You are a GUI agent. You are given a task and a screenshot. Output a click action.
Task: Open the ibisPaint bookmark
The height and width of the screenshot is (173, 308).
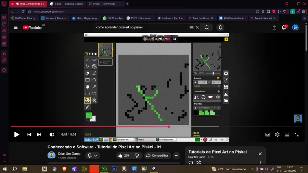point(171,18)
